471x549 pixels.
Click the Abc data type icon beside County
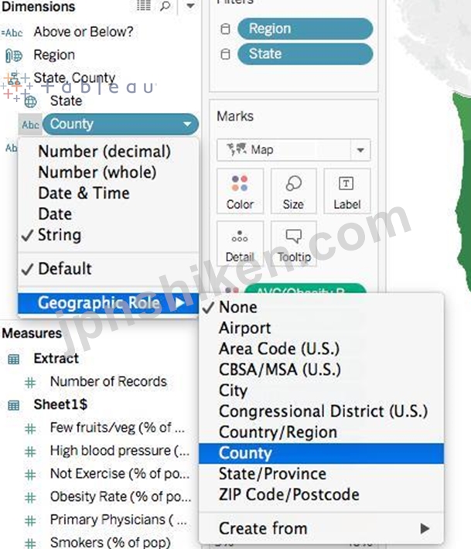[x=30, y=124]
